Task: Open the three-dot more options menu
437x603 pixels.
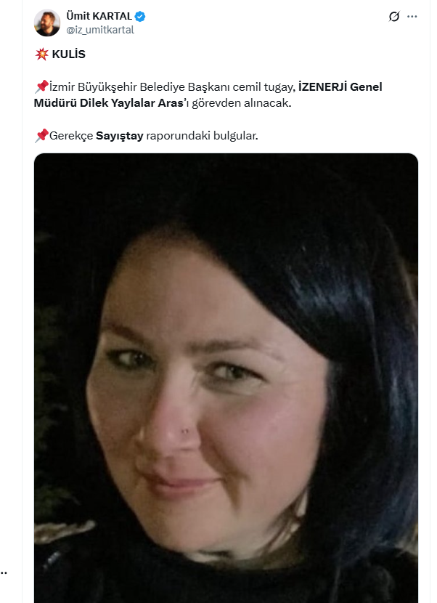Action: 412,17
